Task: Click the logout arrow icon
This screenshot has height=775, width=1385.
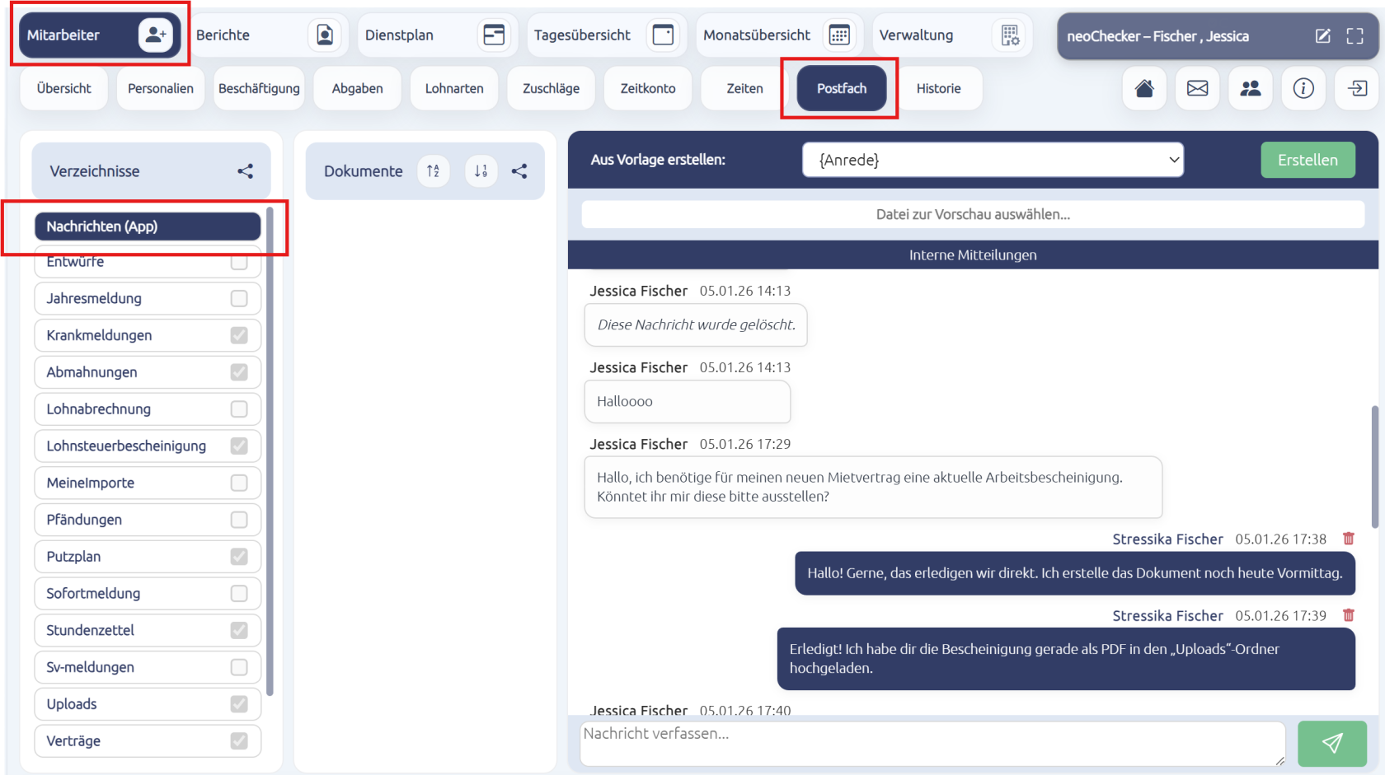Action: tap(1357, 88)
